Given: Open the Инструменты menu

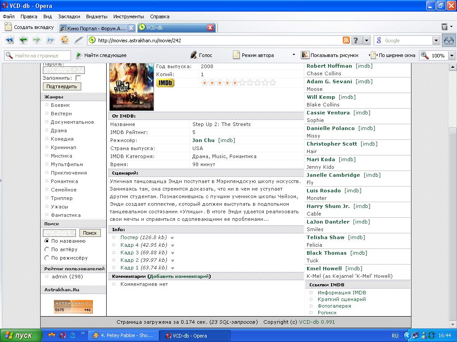Looking at the screenshot, I should (x=129, y=16).
